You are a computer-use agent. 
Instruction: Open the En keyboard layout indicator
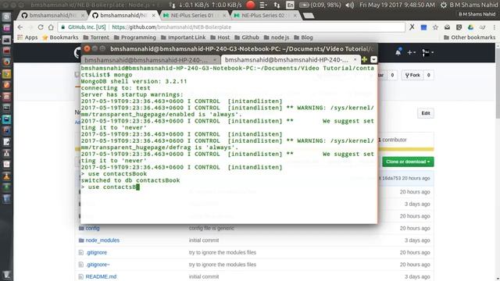pos(290,5)
